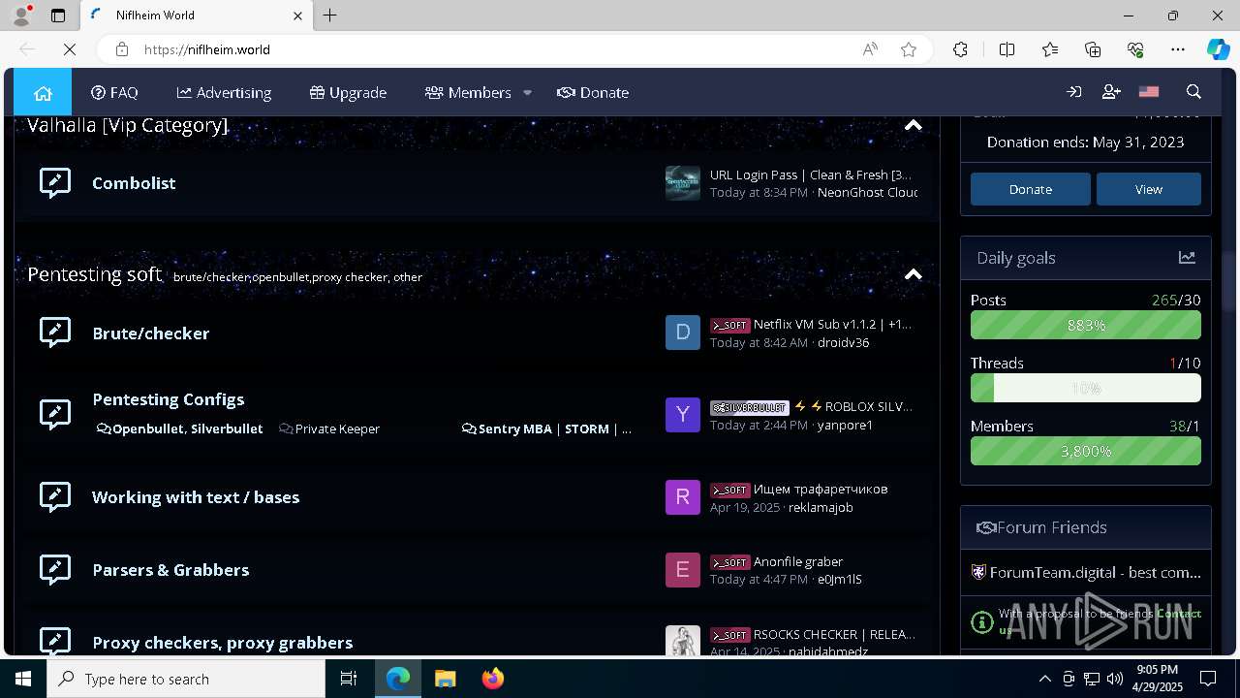Click the Working with text forum icon
Viewport: 1240px width, 698px height.
coord(55,496)
